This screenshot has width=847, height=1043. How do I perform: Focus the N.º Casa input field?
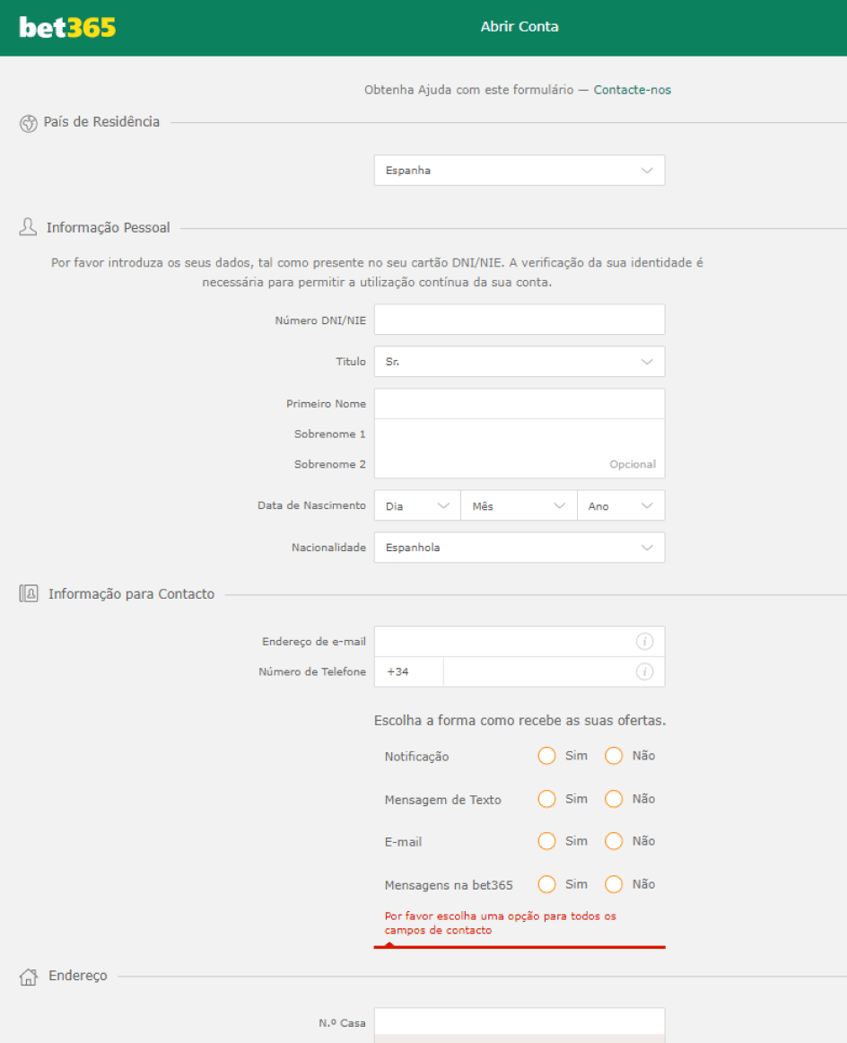click(x=520, y=1022)
